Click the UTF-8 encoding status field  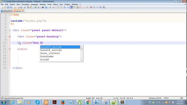click(x=166, y=98)
